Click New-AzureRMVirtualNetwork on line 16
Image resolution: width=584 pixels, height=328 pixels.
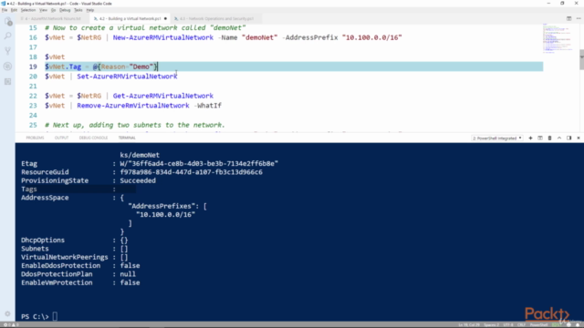pos(163,37)
